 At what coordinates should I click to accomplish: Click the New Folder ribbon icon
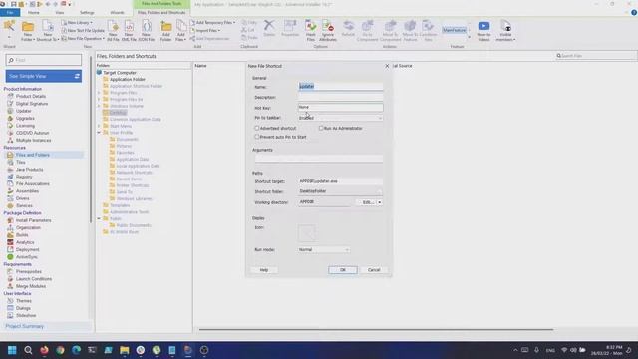coord(28,31)
